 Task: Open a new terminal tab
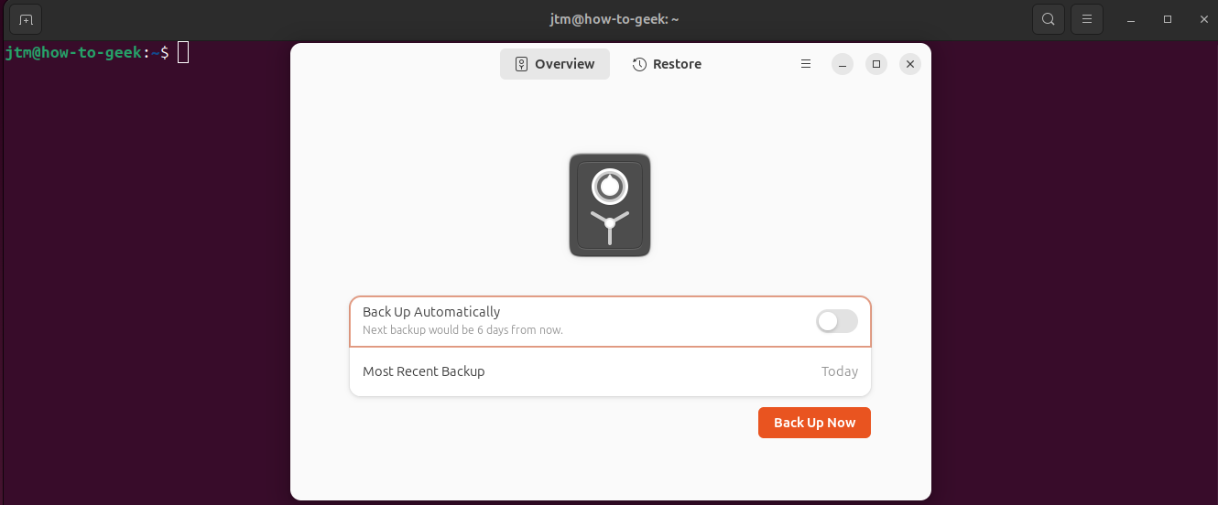pos(26,19)
